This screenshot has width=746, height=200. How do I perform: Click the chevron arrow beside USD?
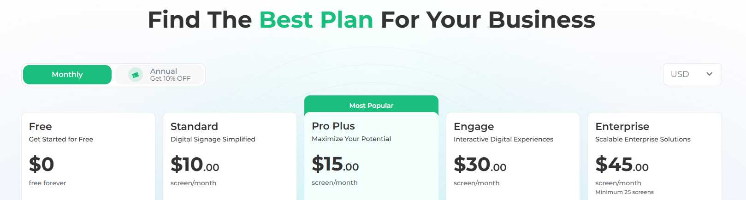click(x=709, y=74)
